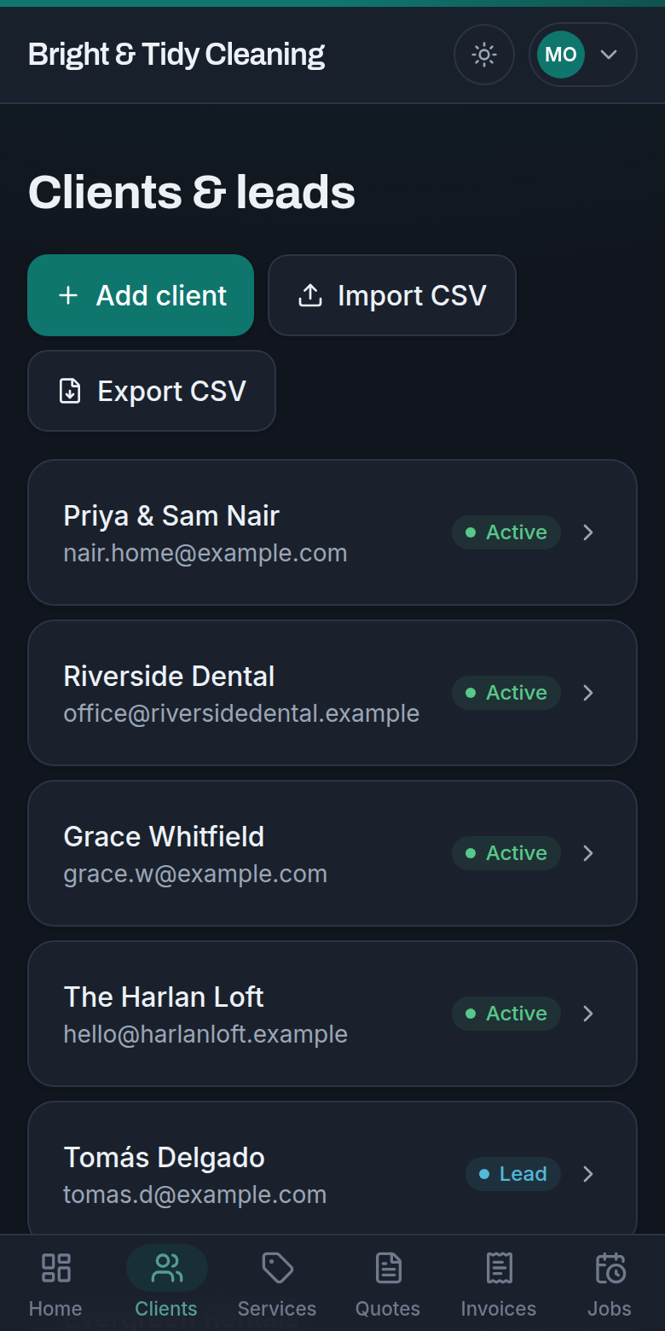The width and height of the screenshot is (665, 1331).
Task: Switch to the Services tab
Action: pyautogui.click(x=277, y=1285)
